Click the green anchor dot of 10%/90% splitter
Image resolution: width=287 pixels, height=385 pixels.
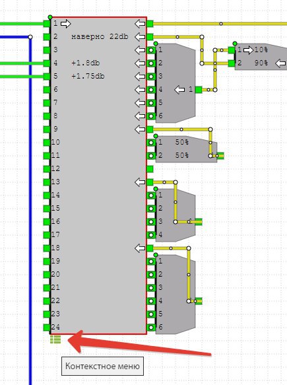coord(235,44)
